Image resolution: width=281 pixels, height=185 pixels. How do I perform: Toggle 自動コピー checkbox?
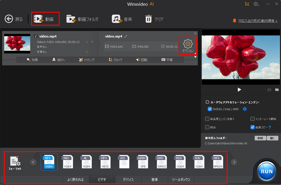(x=252, y=127)
